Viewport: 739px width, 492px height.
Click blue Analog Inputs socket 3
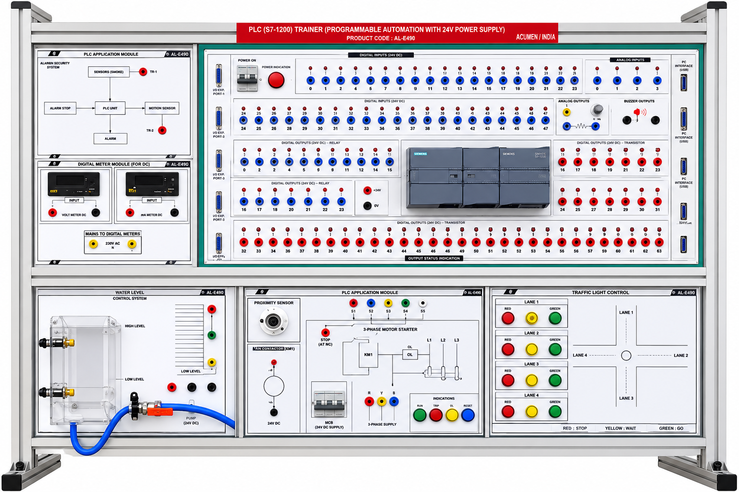657,80
